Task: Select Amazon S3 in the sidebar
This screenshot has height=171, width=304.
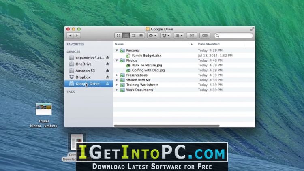Action: click(89, 71)
